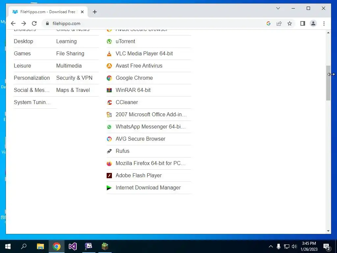Click the WhatsApp Messenger icon
The width and height of the screenshot is (337, 253).
[109, 127]
